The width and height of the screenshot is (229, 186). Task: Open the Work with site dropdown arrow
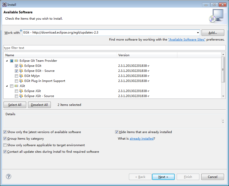pos(198,33)
